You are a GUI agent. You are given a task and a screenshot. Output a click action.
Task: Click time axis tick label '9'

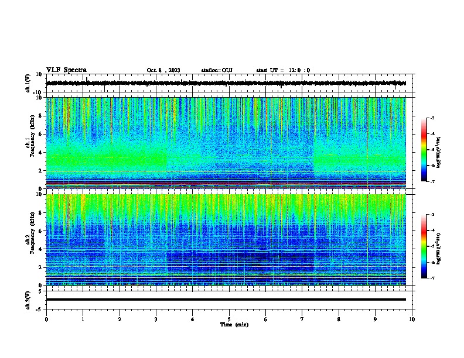click(375, 319)
